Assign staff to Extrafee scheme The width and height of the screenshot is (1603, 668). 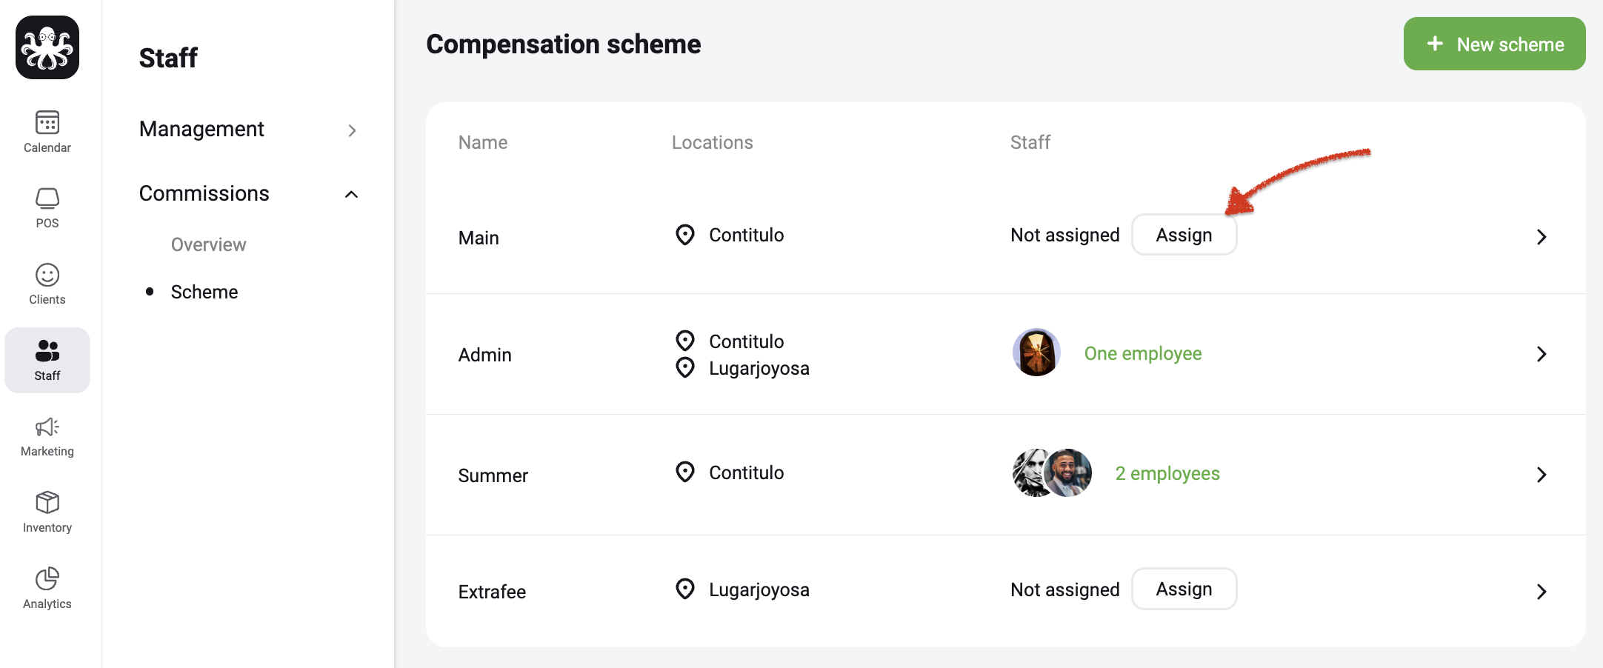pos(1184,589)
